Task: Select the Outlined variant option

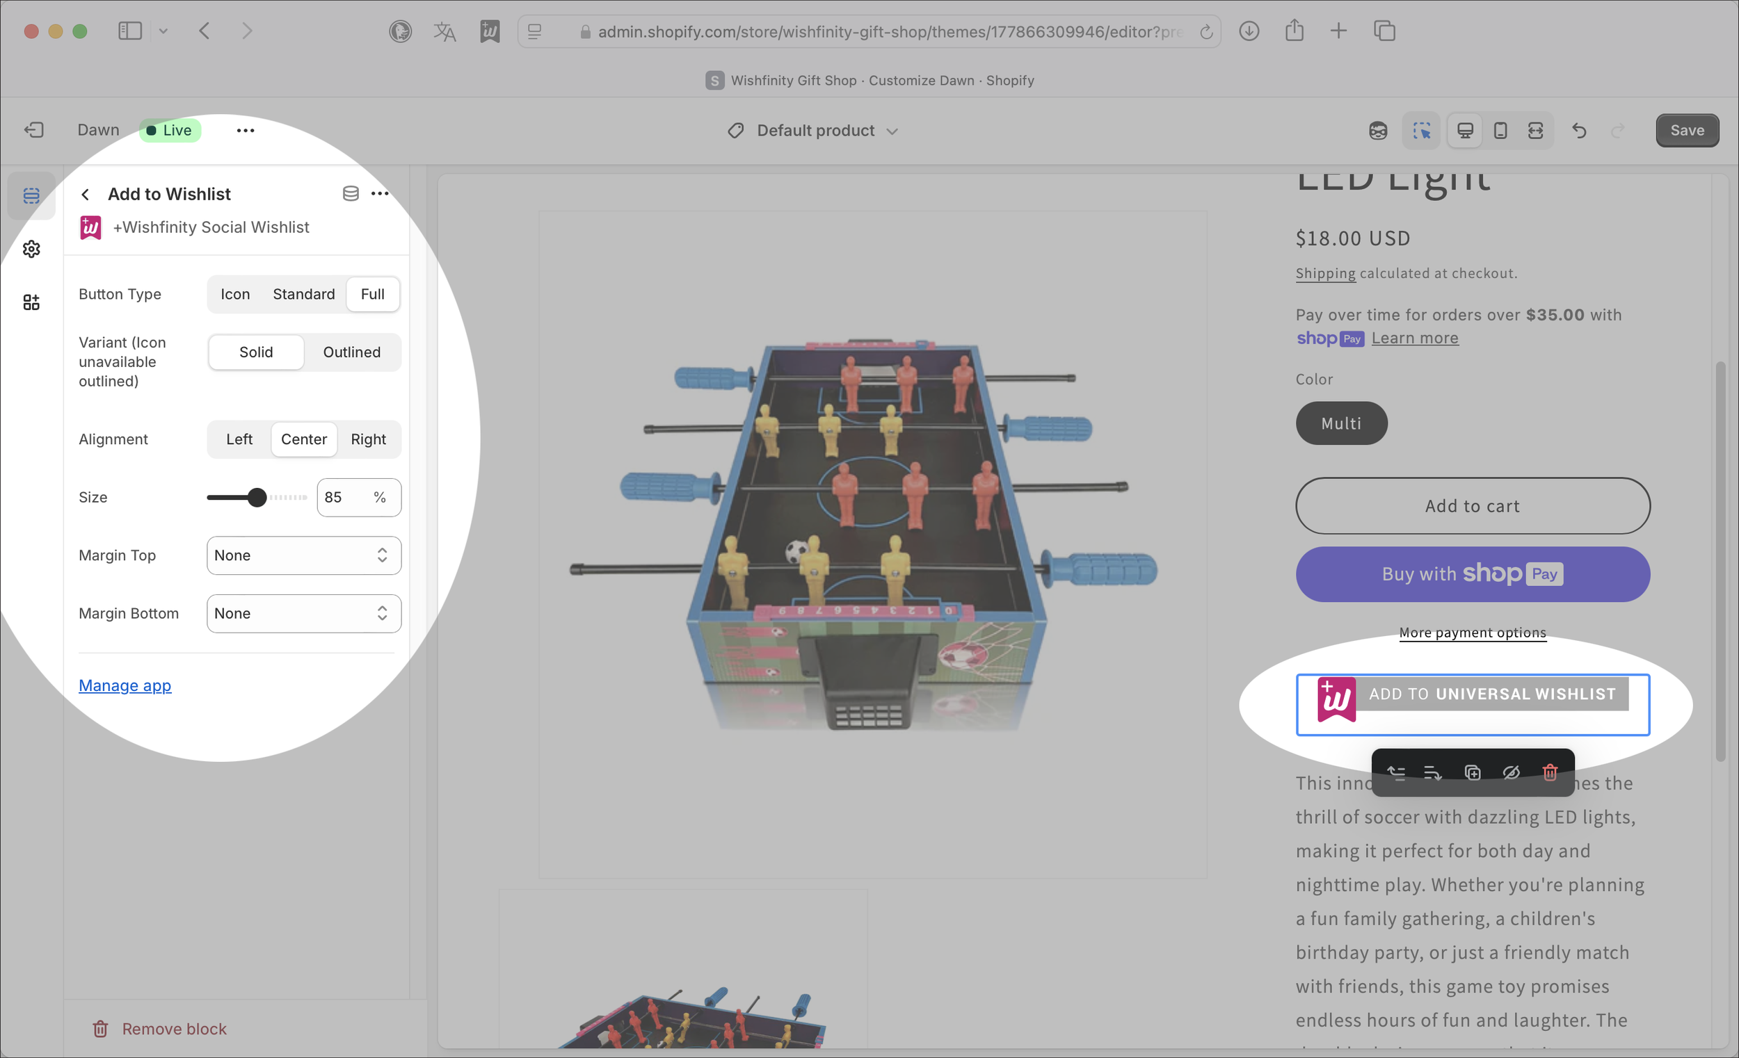Action: [351, 352]
